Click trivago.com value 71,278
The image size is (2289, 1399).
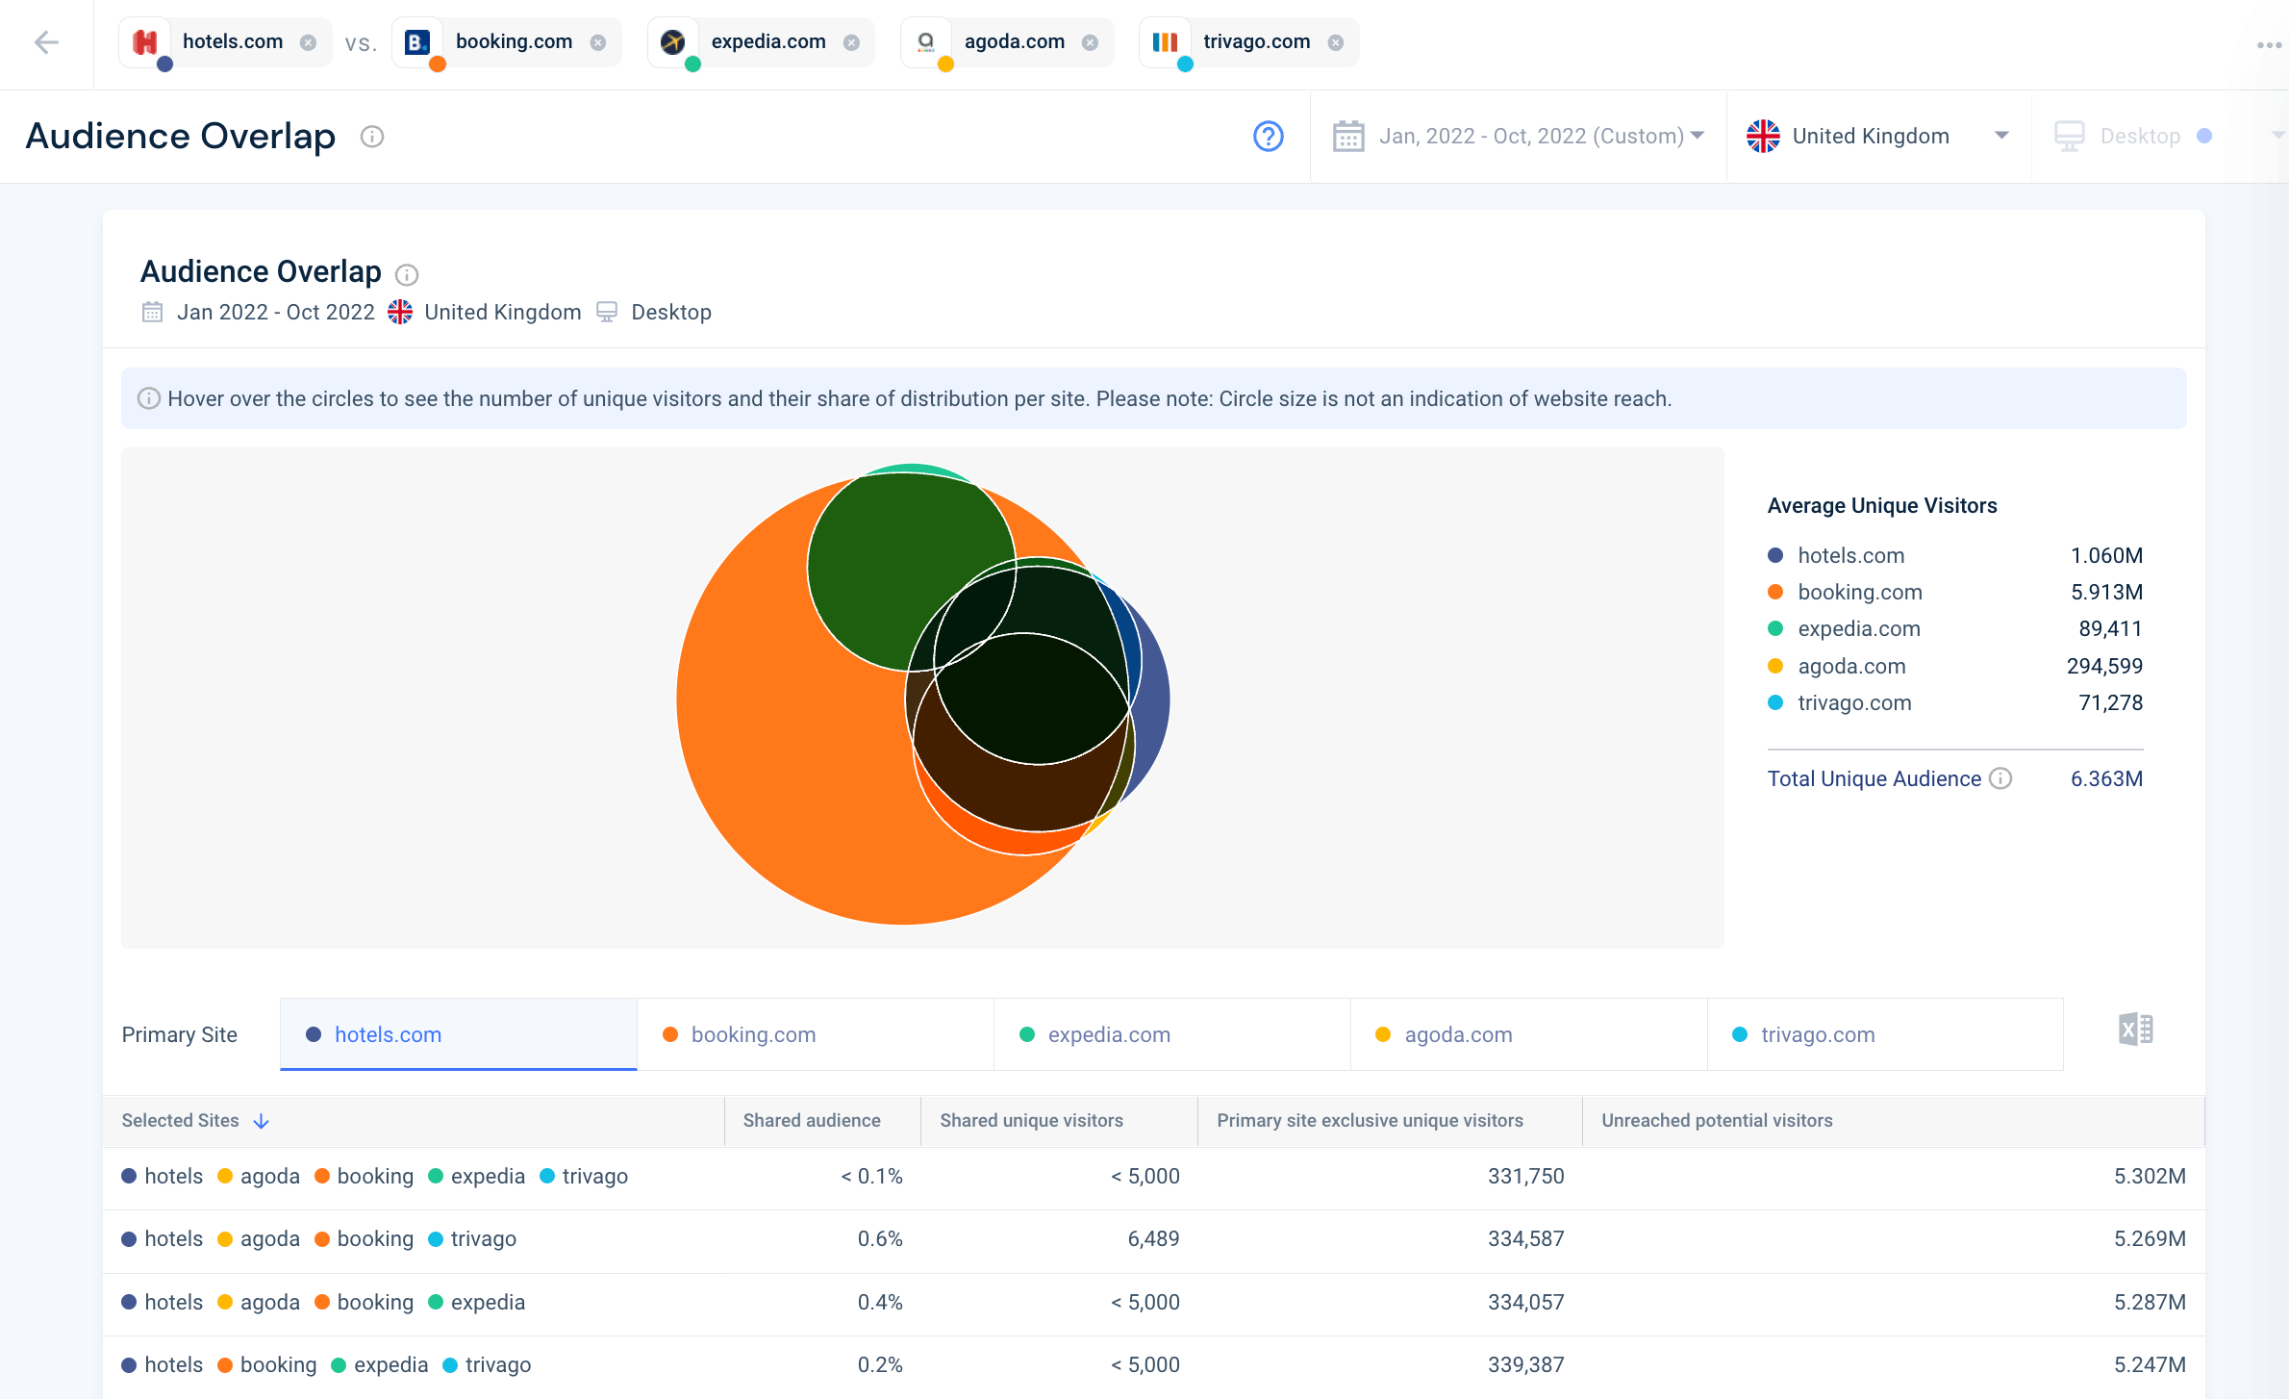[x=2110, y=702]
